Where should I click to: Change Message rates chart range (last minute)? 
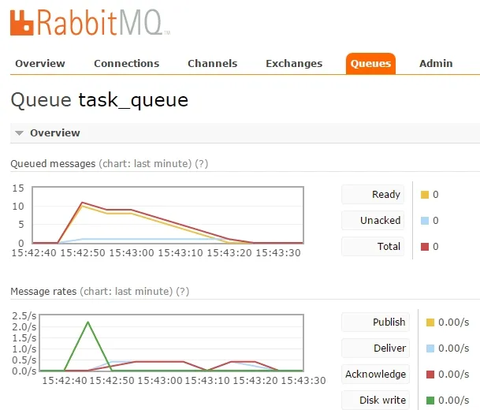click(126, 291)
